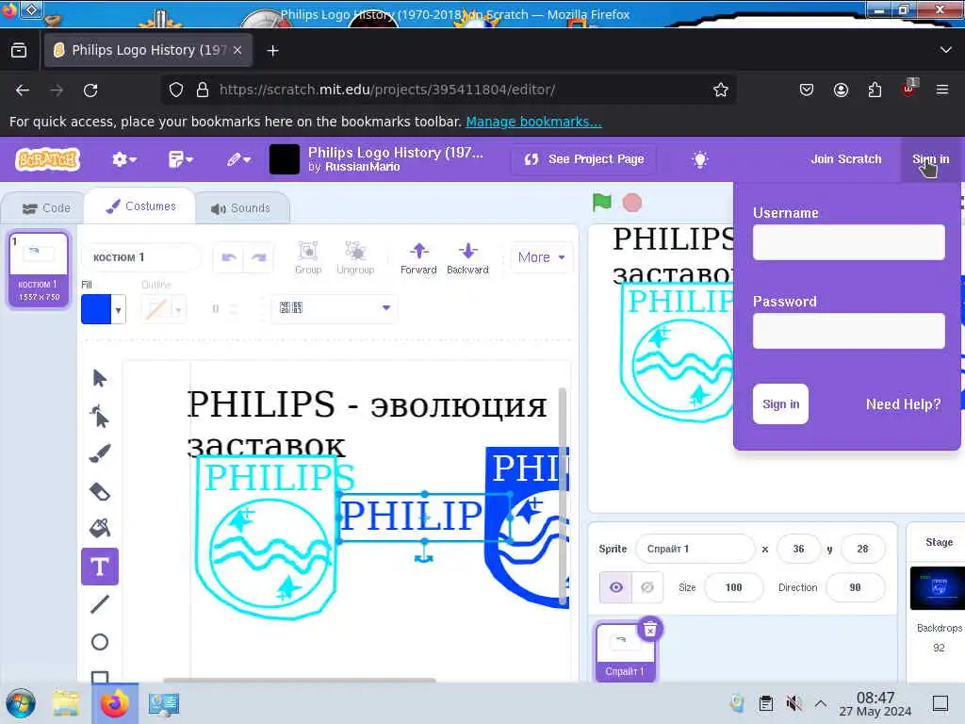Click the Outline color swatch
The image size is (965, 724).
[x=155, y=309]
